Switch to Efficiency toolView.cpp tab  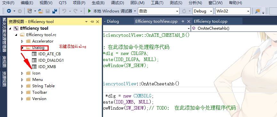click(x=156, y=21)
